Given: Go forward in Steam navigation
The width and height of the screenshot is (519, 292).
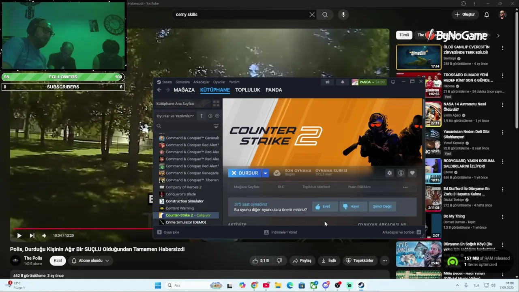Looking at the screenshot, I should (x=167, y=90).
